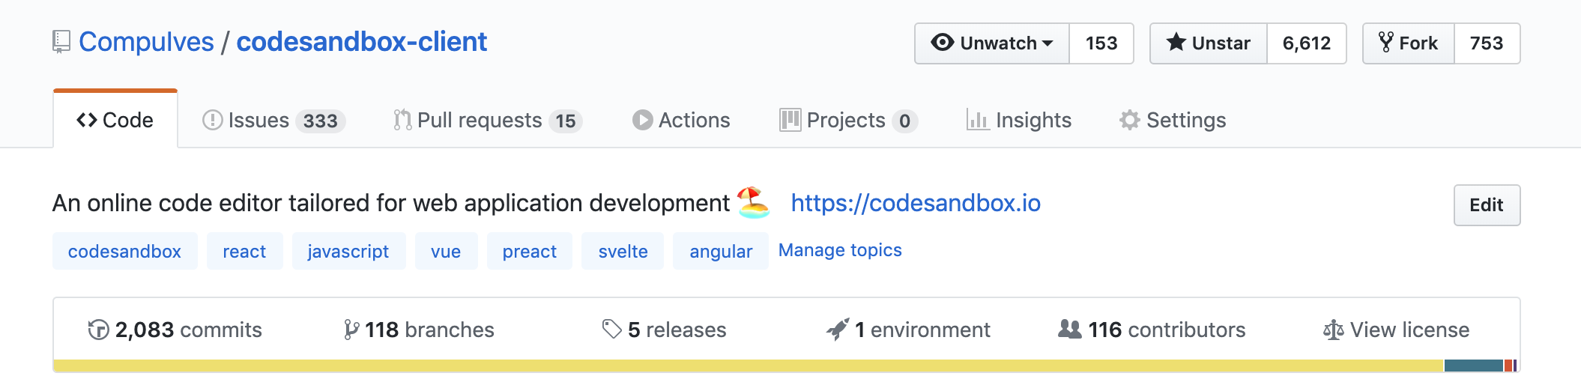
Task: Unstar the codesandbox-client repository
Action: click(1209, 43)
